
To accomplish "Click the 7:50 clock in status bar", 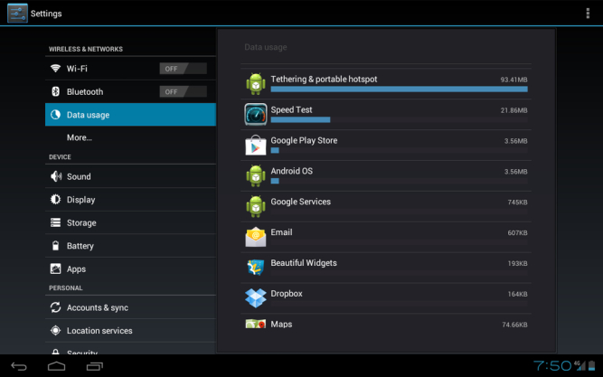I will (552, 365).
